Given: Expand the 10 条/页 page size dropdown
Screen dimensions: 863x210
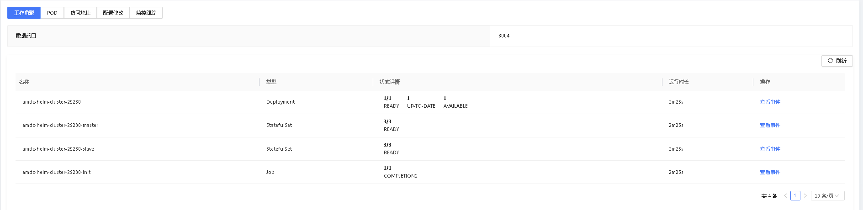Looking at the screenshot, I should point(827,196).
